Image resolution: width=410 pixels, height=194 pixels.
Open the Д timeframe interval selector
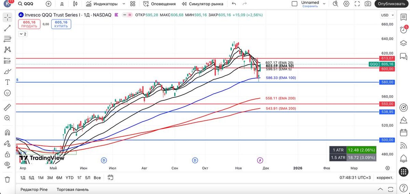point(62,4)
